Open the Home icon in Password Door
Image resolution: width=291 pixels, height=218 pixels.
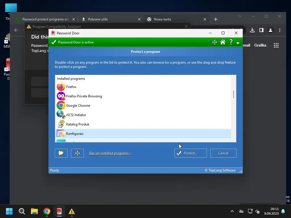point(223,42)
